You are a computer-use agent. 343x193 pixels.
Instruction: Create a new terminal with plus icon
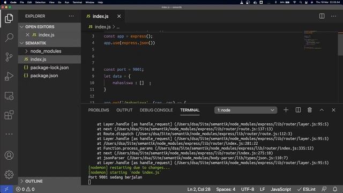tap(286, 110)
